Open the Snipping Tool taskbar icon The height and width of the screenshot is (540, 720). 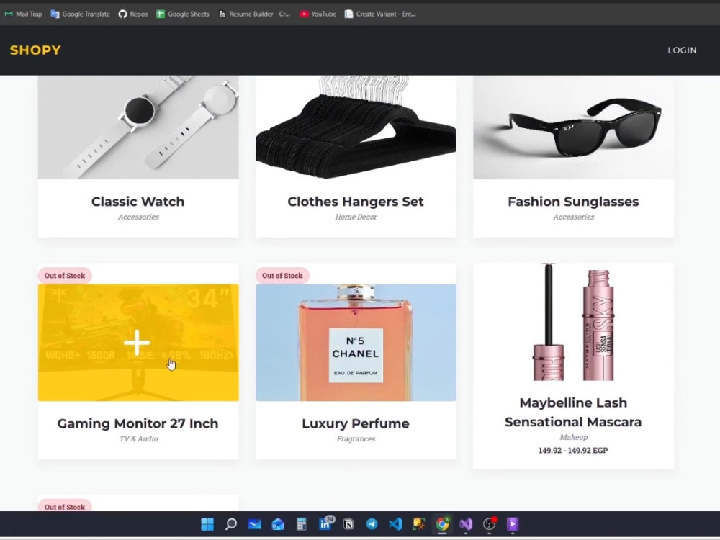pos(419,524)
